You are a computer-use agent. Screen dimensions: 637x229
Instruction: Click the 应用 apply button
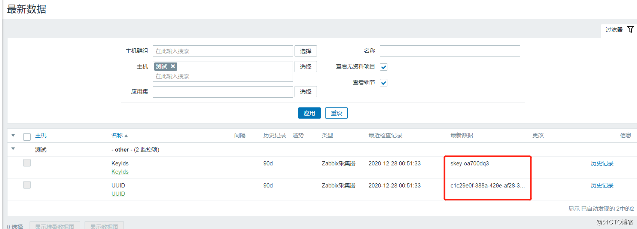pyautogui.click(x=309, y=113)
